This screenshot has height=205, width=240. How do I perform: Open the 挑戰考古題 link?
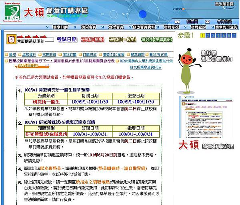coord(158,55)
